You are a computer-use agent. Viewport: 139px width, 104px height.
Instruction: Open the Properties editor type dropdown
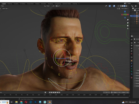click(x=132, y=36)
